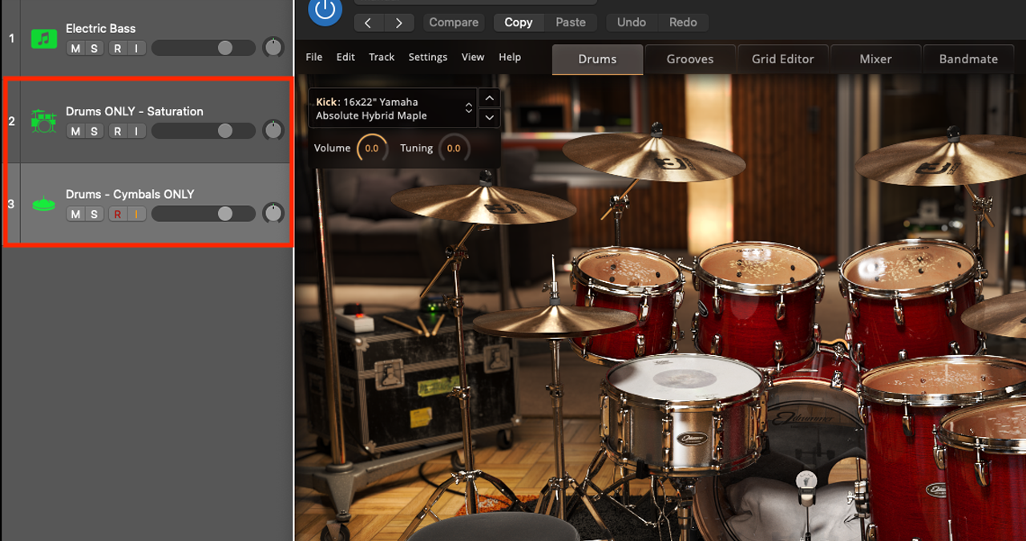Toggle record enable on Drums - Cymbals ONLY

click(118, 214)
